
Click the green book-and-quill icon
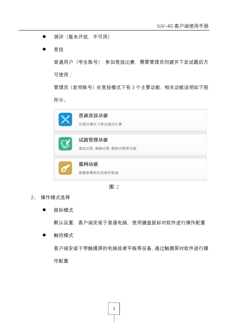(x=65, y=144)
